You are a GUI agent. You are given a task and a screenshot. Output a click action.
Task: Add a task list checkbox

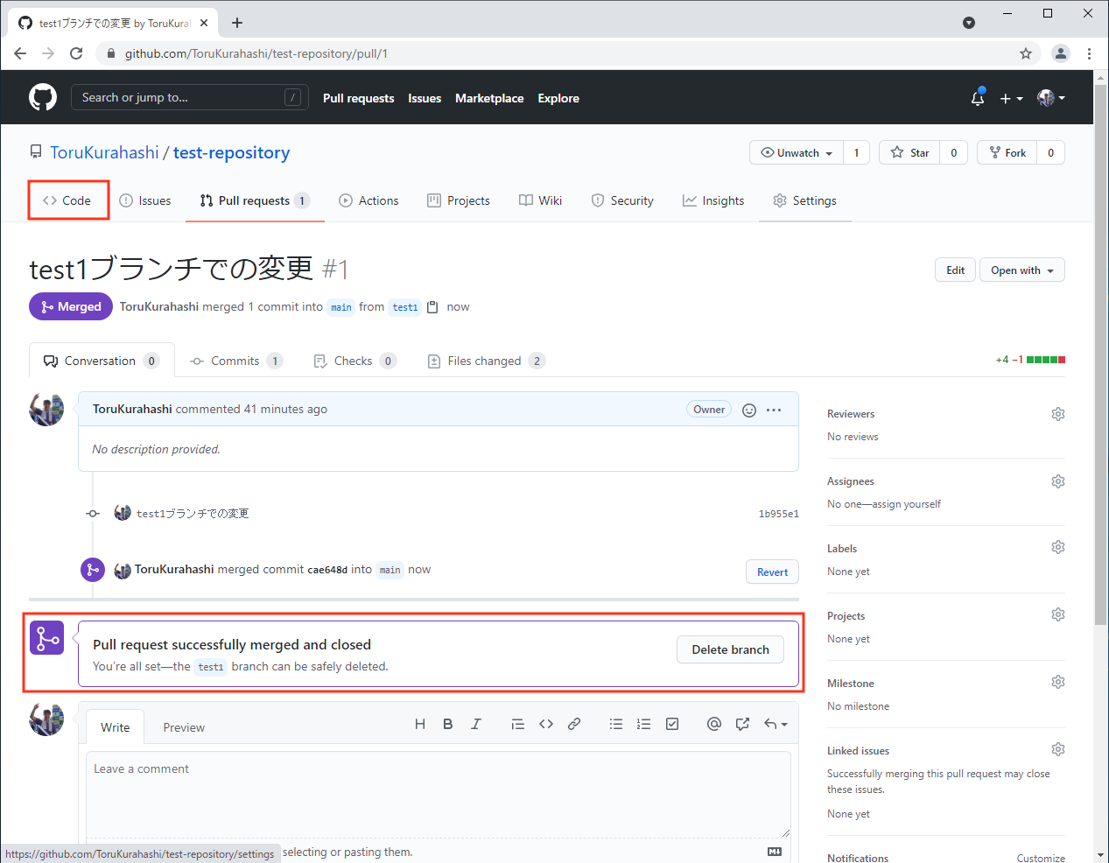coord(672,724)
